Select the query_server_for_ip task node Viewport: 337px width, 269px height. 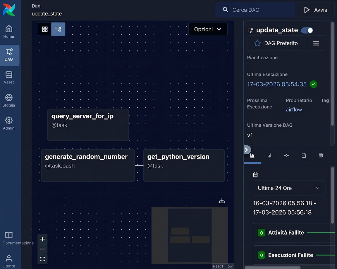(88, 125)
